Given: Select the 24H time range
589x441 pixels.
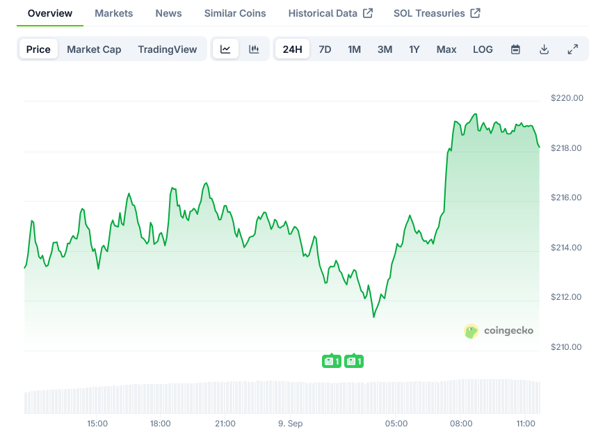Looking at the screenshot, I should pos(292,49).
